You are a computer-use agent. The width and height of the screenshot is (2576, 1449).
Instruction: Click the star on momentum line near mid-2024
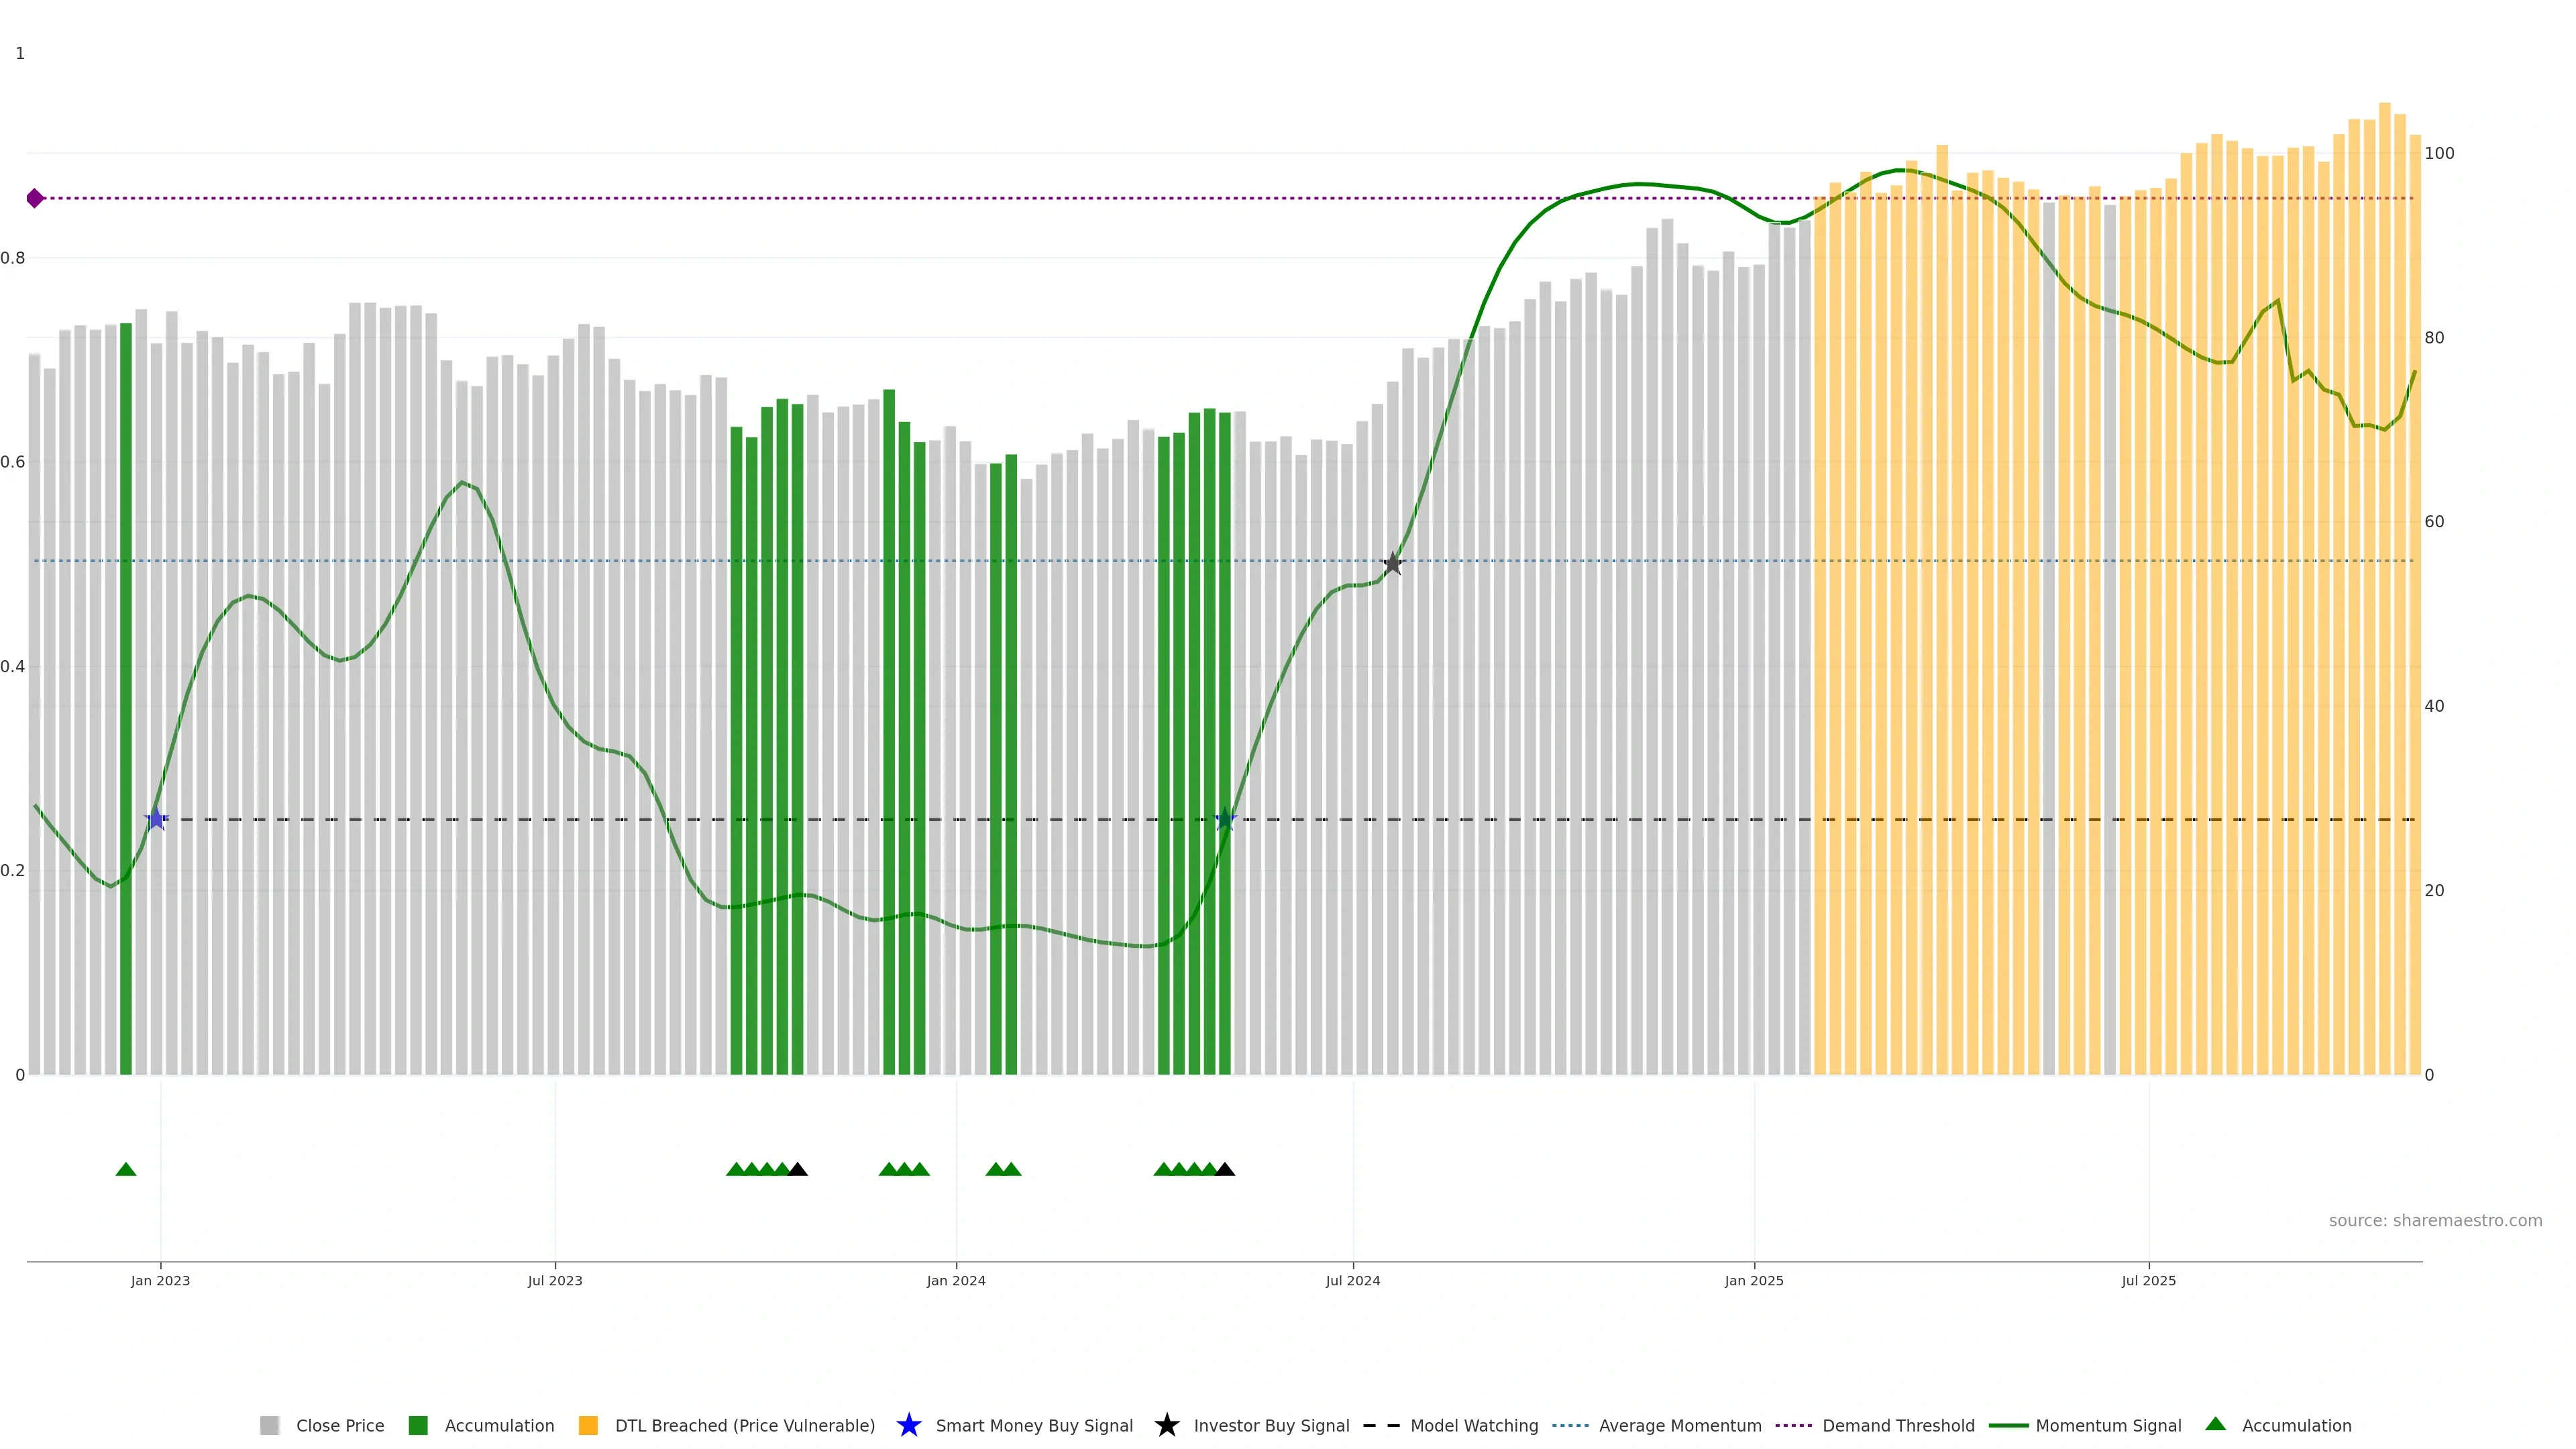[x=1225, y=819]
